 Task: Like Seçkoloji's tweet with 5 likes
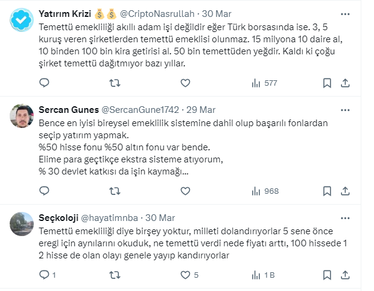point(185,275)
